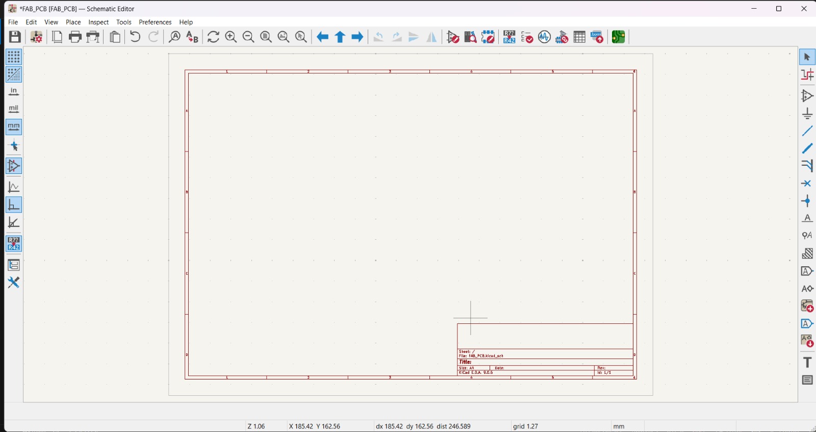
Task: Switch units to mils
Action: click(x=14, y=109)
